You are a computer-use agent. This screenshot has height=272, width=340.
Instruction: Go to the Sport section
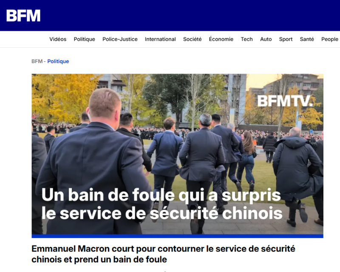coord(286,39)
